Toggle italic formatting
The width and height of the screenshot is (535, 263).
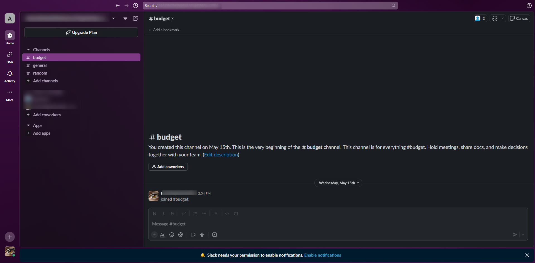(x=163, y=213)
